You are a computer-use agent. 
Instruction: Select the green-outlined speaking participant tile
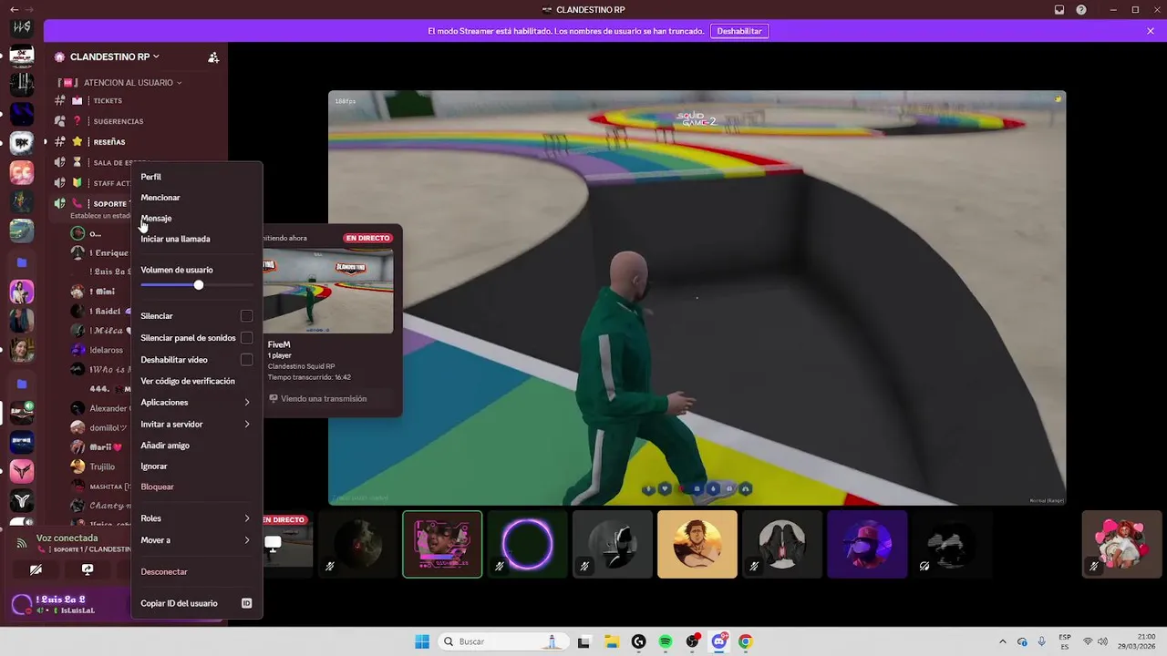click(x=442, y=544)
